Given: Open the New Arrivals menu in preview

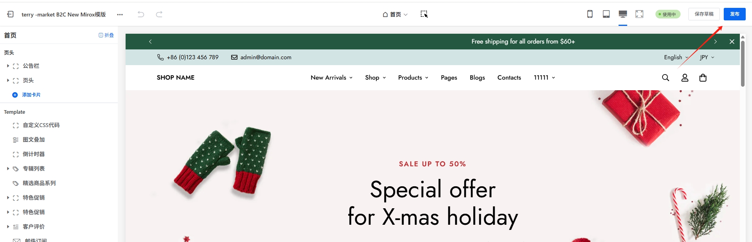Looking at the screenshot, I should point(331,78).
